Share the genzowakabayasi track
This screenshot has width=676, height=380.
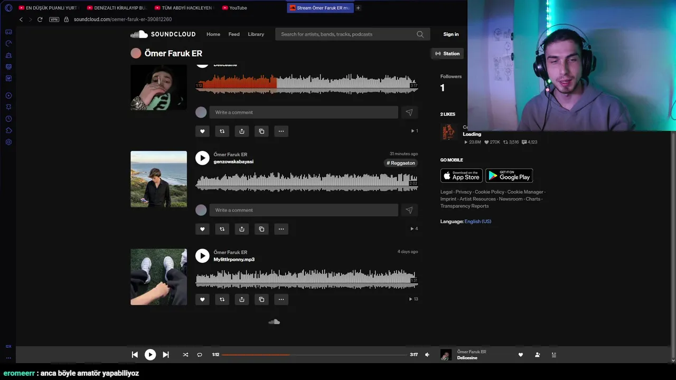[242, 229]
